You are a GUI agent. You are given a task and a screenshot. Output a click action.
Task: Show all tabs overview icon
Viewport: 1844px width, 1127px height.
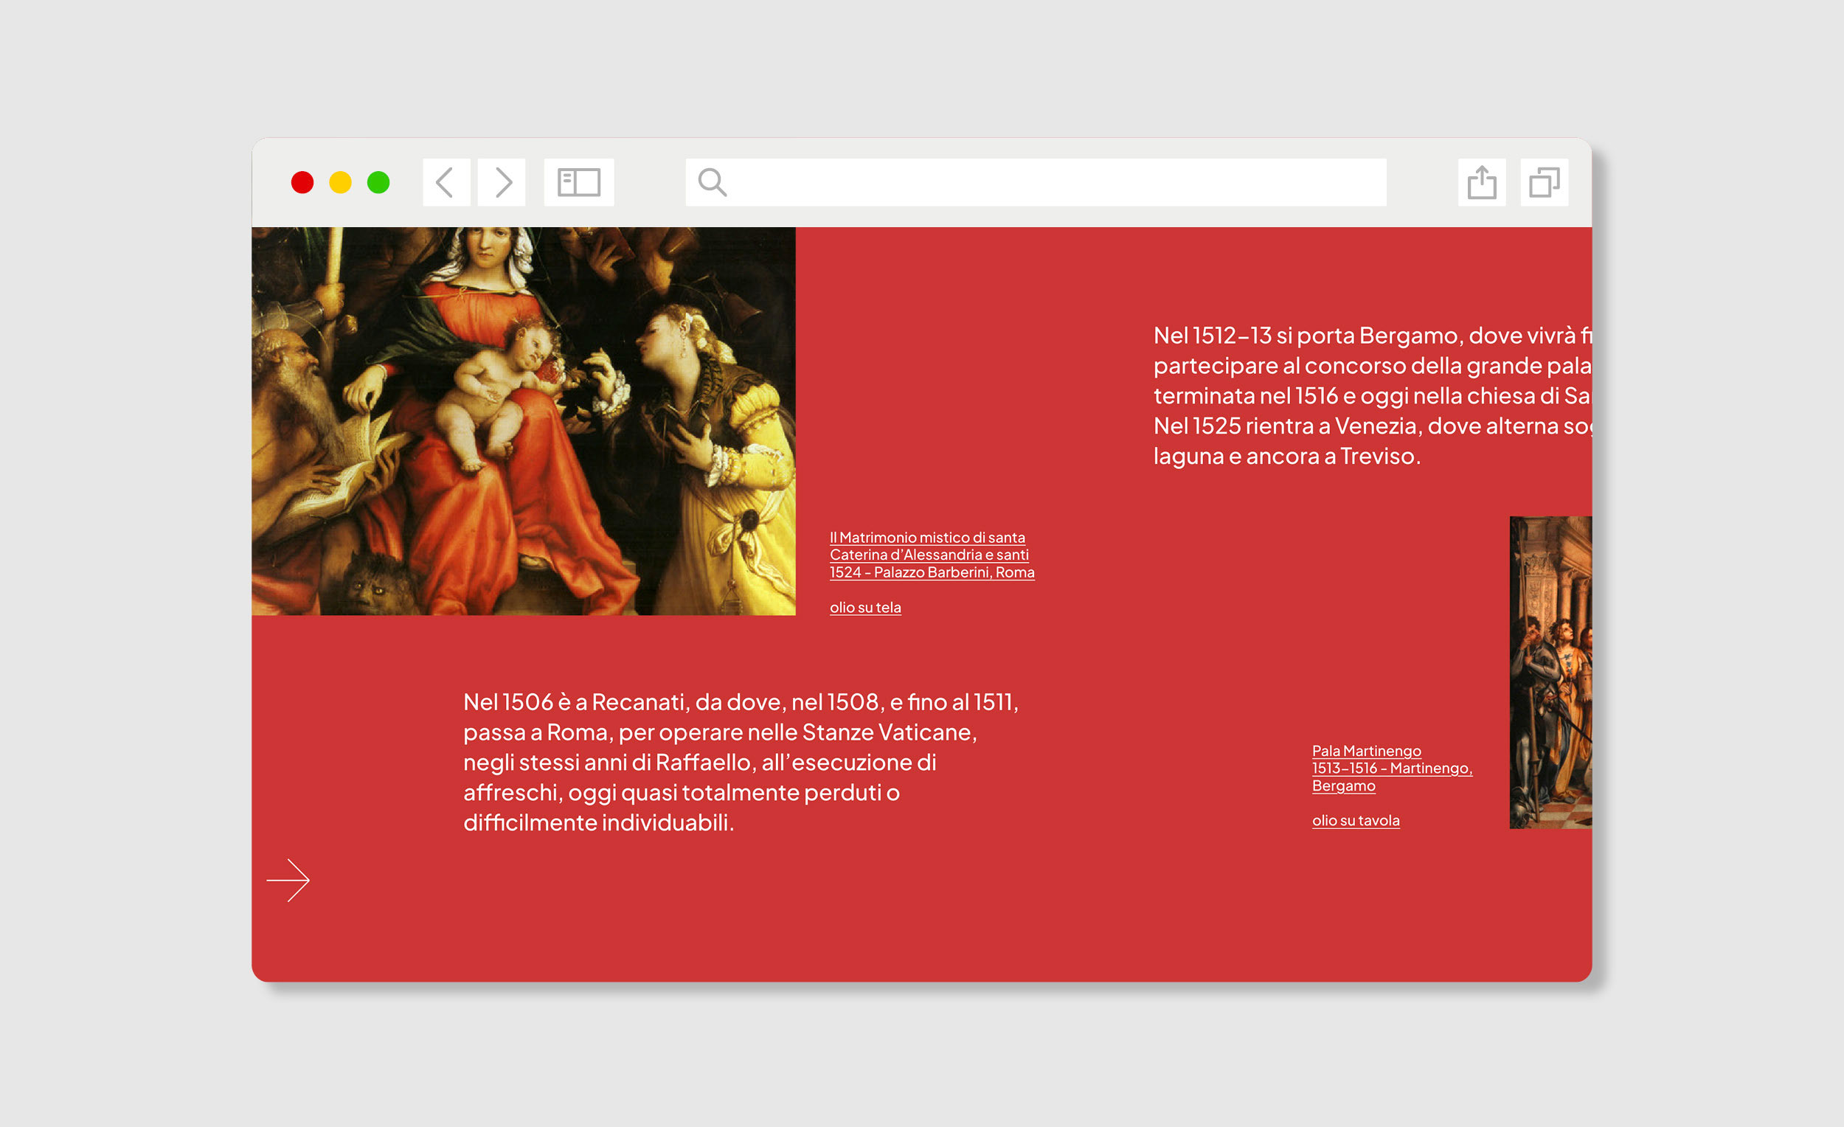coord(1544,182)
